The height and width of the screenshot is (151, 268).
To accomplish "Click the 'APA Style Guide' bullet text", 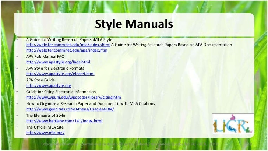I will [40, 80].
